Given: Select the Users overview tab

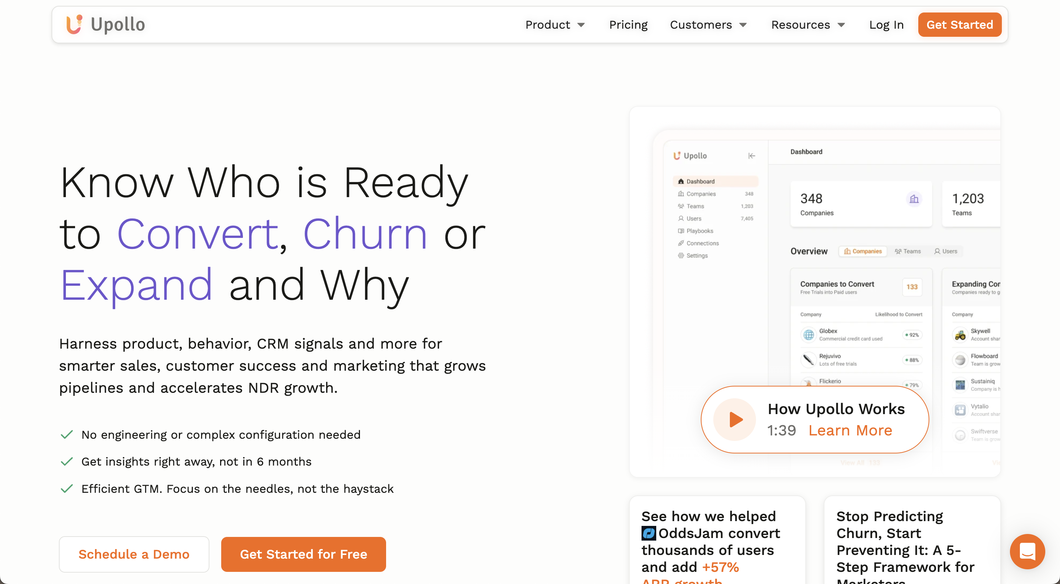Looking at the screenshot, I should [x=946, y=251].
